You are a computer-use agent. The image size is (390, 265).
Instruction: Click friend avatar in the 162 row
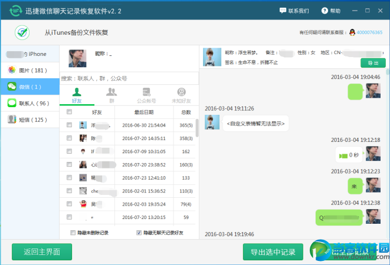[83, 151]
